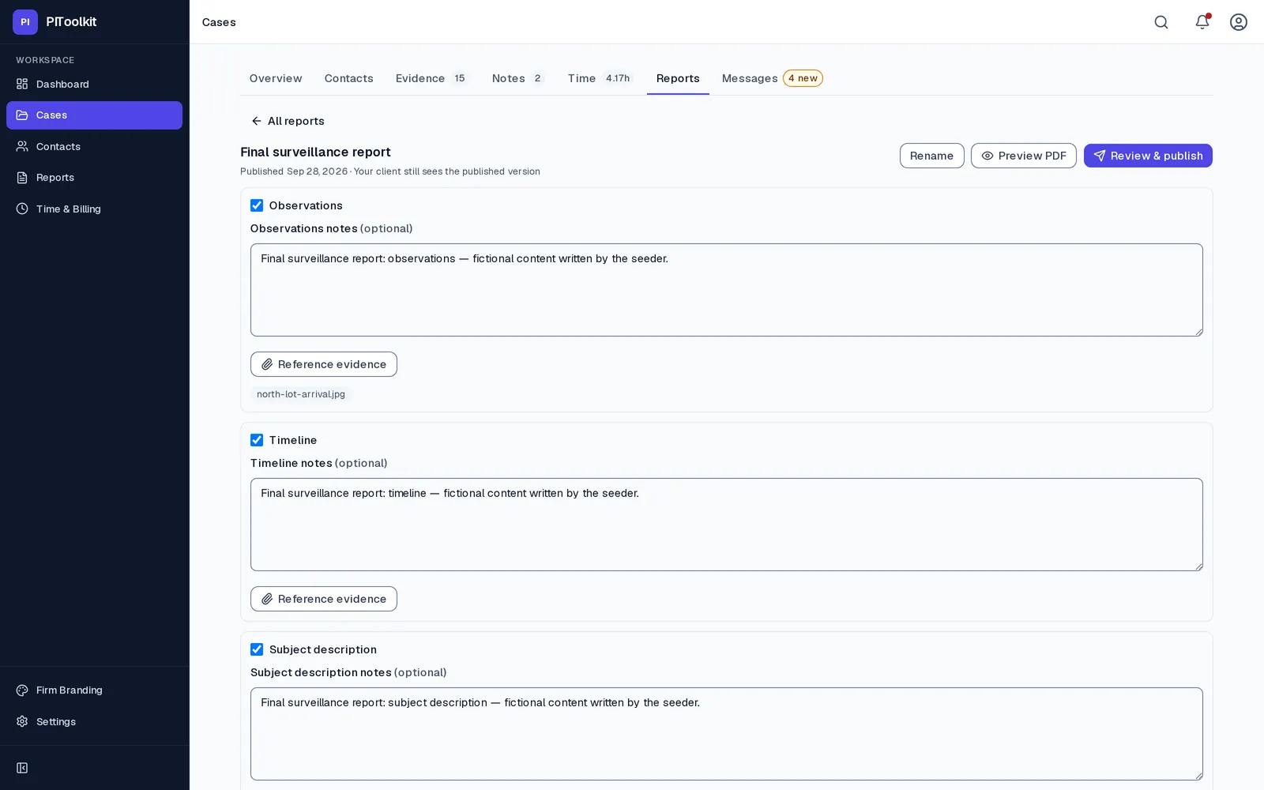The width and height of the screenshot is (1264, 790).
Task: Click into Subject description notes text area
Action: point(727,734)
